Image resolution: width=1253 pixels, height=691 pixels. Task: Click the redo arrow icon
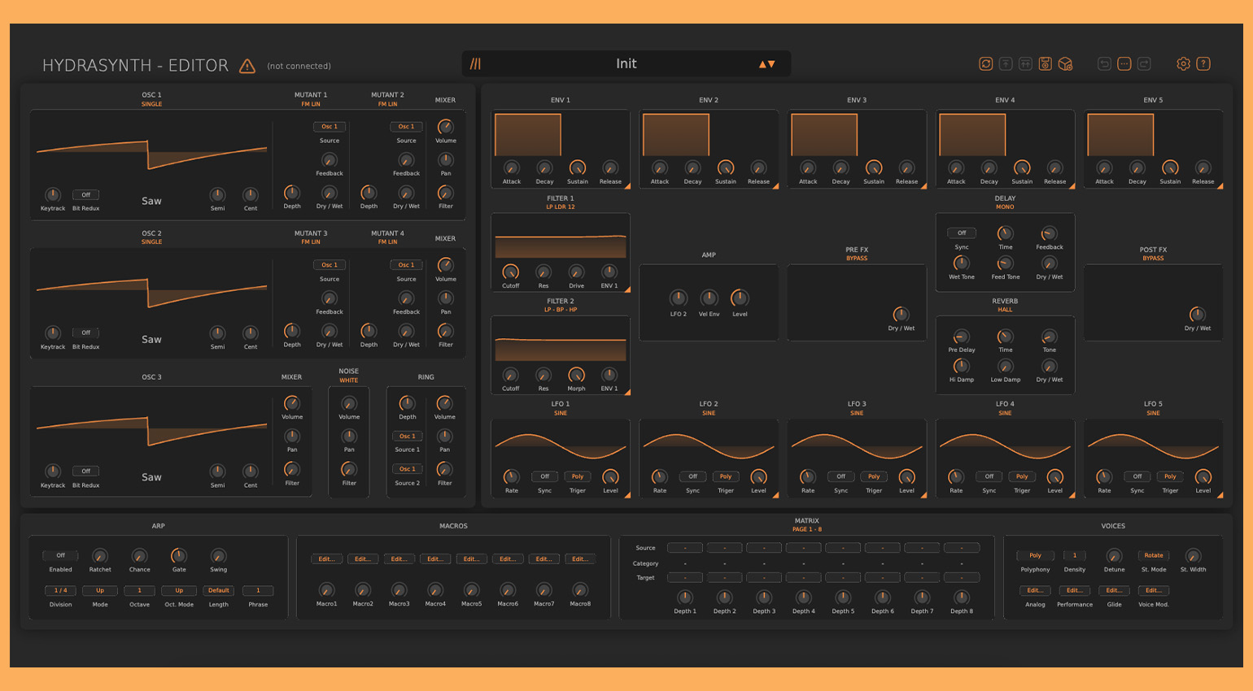(1144, 63)
